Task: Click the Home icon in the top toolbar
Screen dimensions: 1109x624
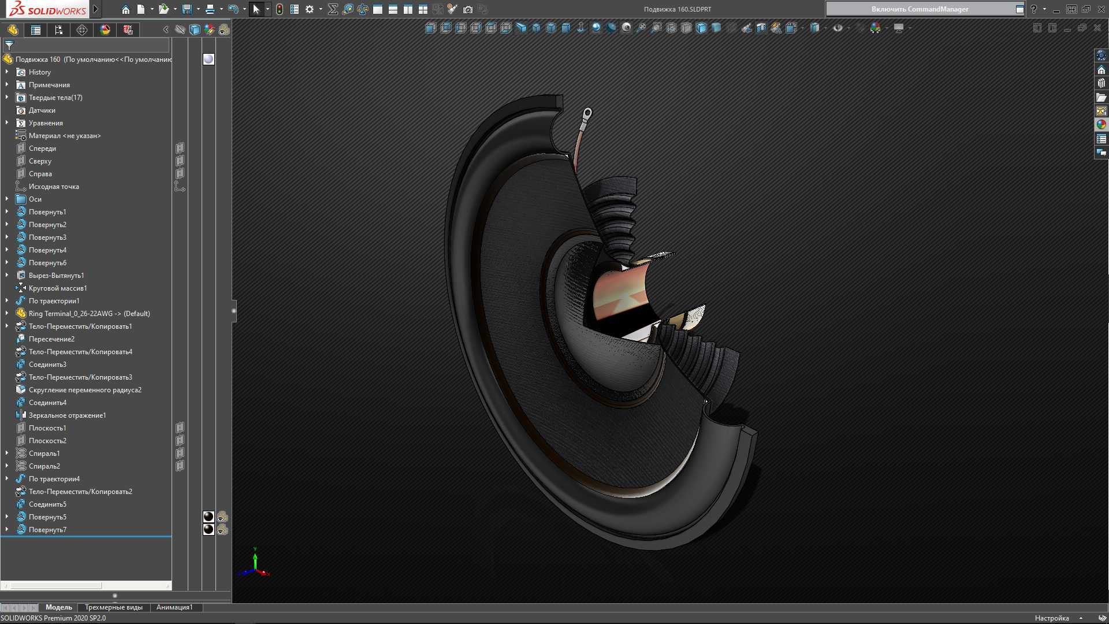Action: click(x=125, y=9)
